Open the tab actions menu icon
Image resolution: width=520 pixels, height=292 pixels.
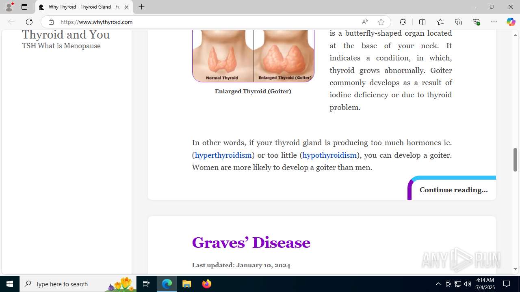pyautogui.click(x=24, y=7)
